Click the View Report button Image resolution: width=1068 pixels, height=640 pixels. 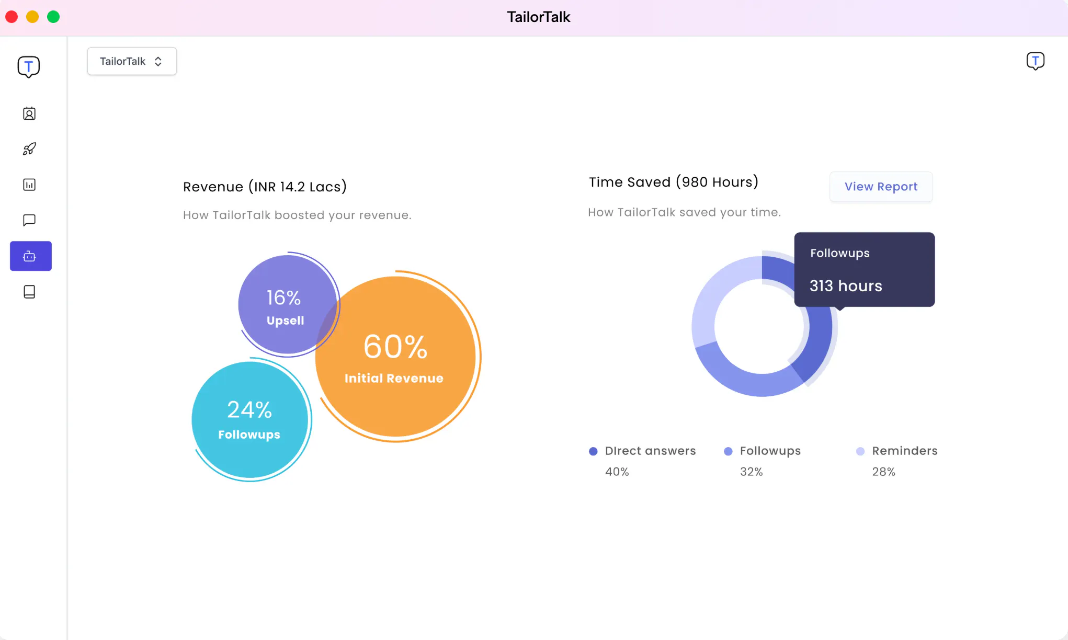point(881,187)
